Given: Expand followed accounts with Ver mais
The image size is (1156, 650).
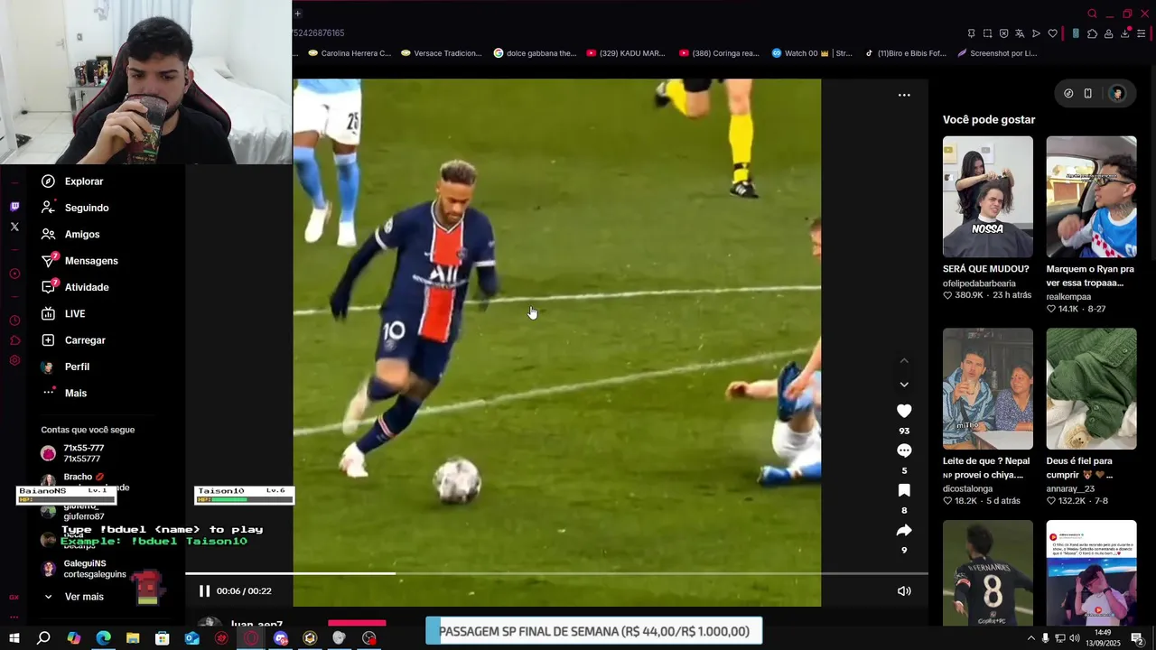Looking at the screenshot, I should pyautogui.click(x=74, y=597).
